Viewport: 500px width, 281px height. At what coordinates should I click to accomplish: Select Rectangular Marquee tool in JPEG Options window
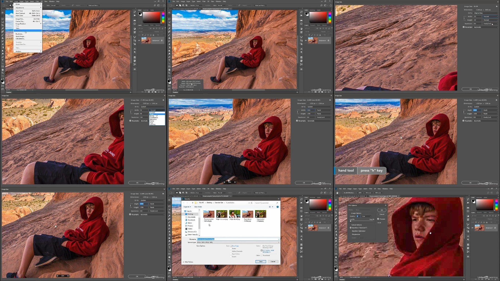[336, 203]
